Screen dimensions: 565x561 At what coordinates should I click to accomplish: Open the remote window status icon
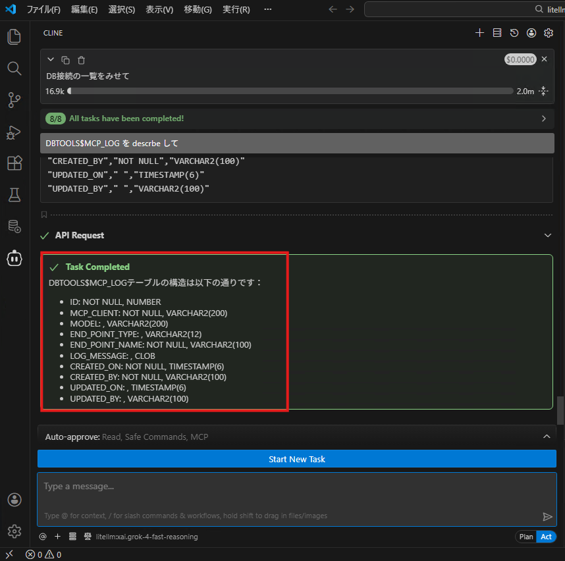pos(9,554)
